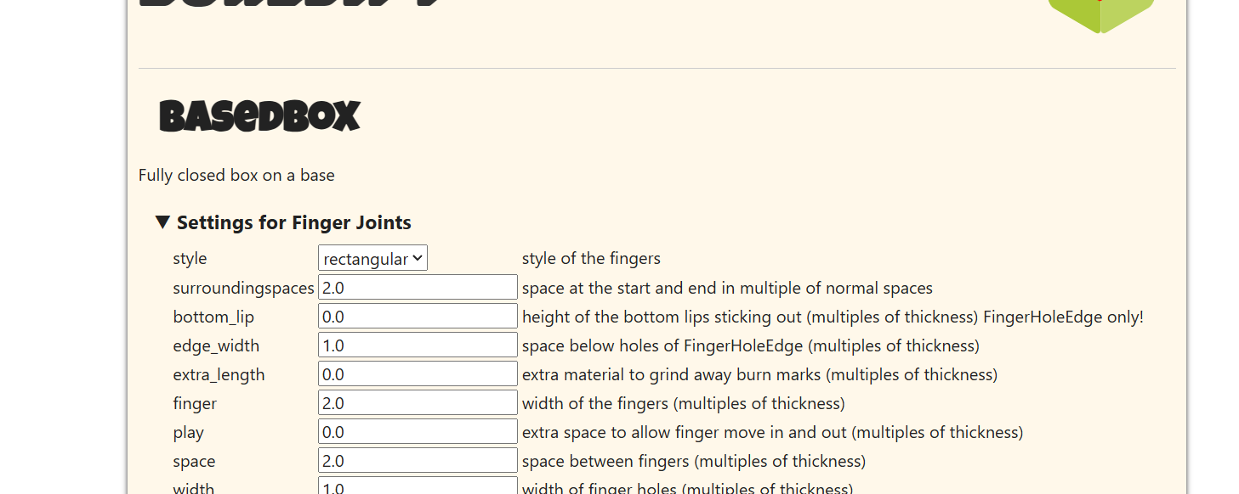Click the 'style of the fingers' description
The image size is (1239, 494).
(x=591, y=258)
